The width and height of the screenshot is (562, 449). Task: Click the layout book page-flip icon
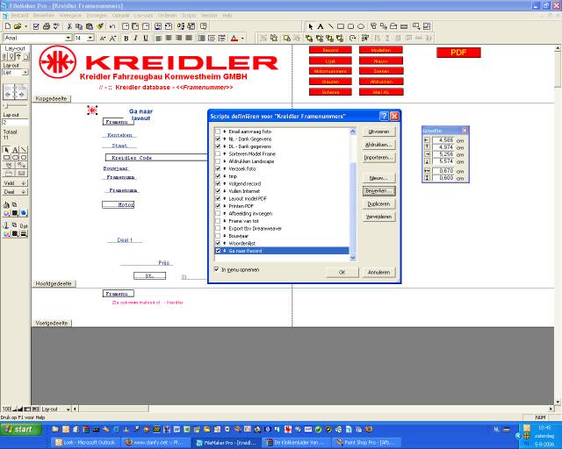(15, 92)
